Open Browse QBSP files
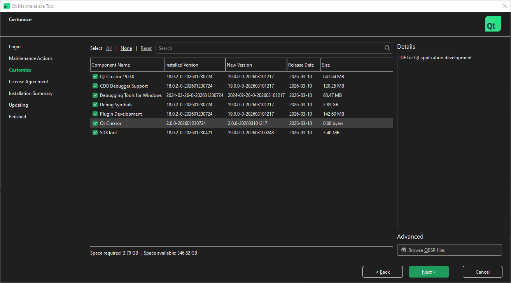The height and width of the screenshot is (283, 511). point(449,250)
